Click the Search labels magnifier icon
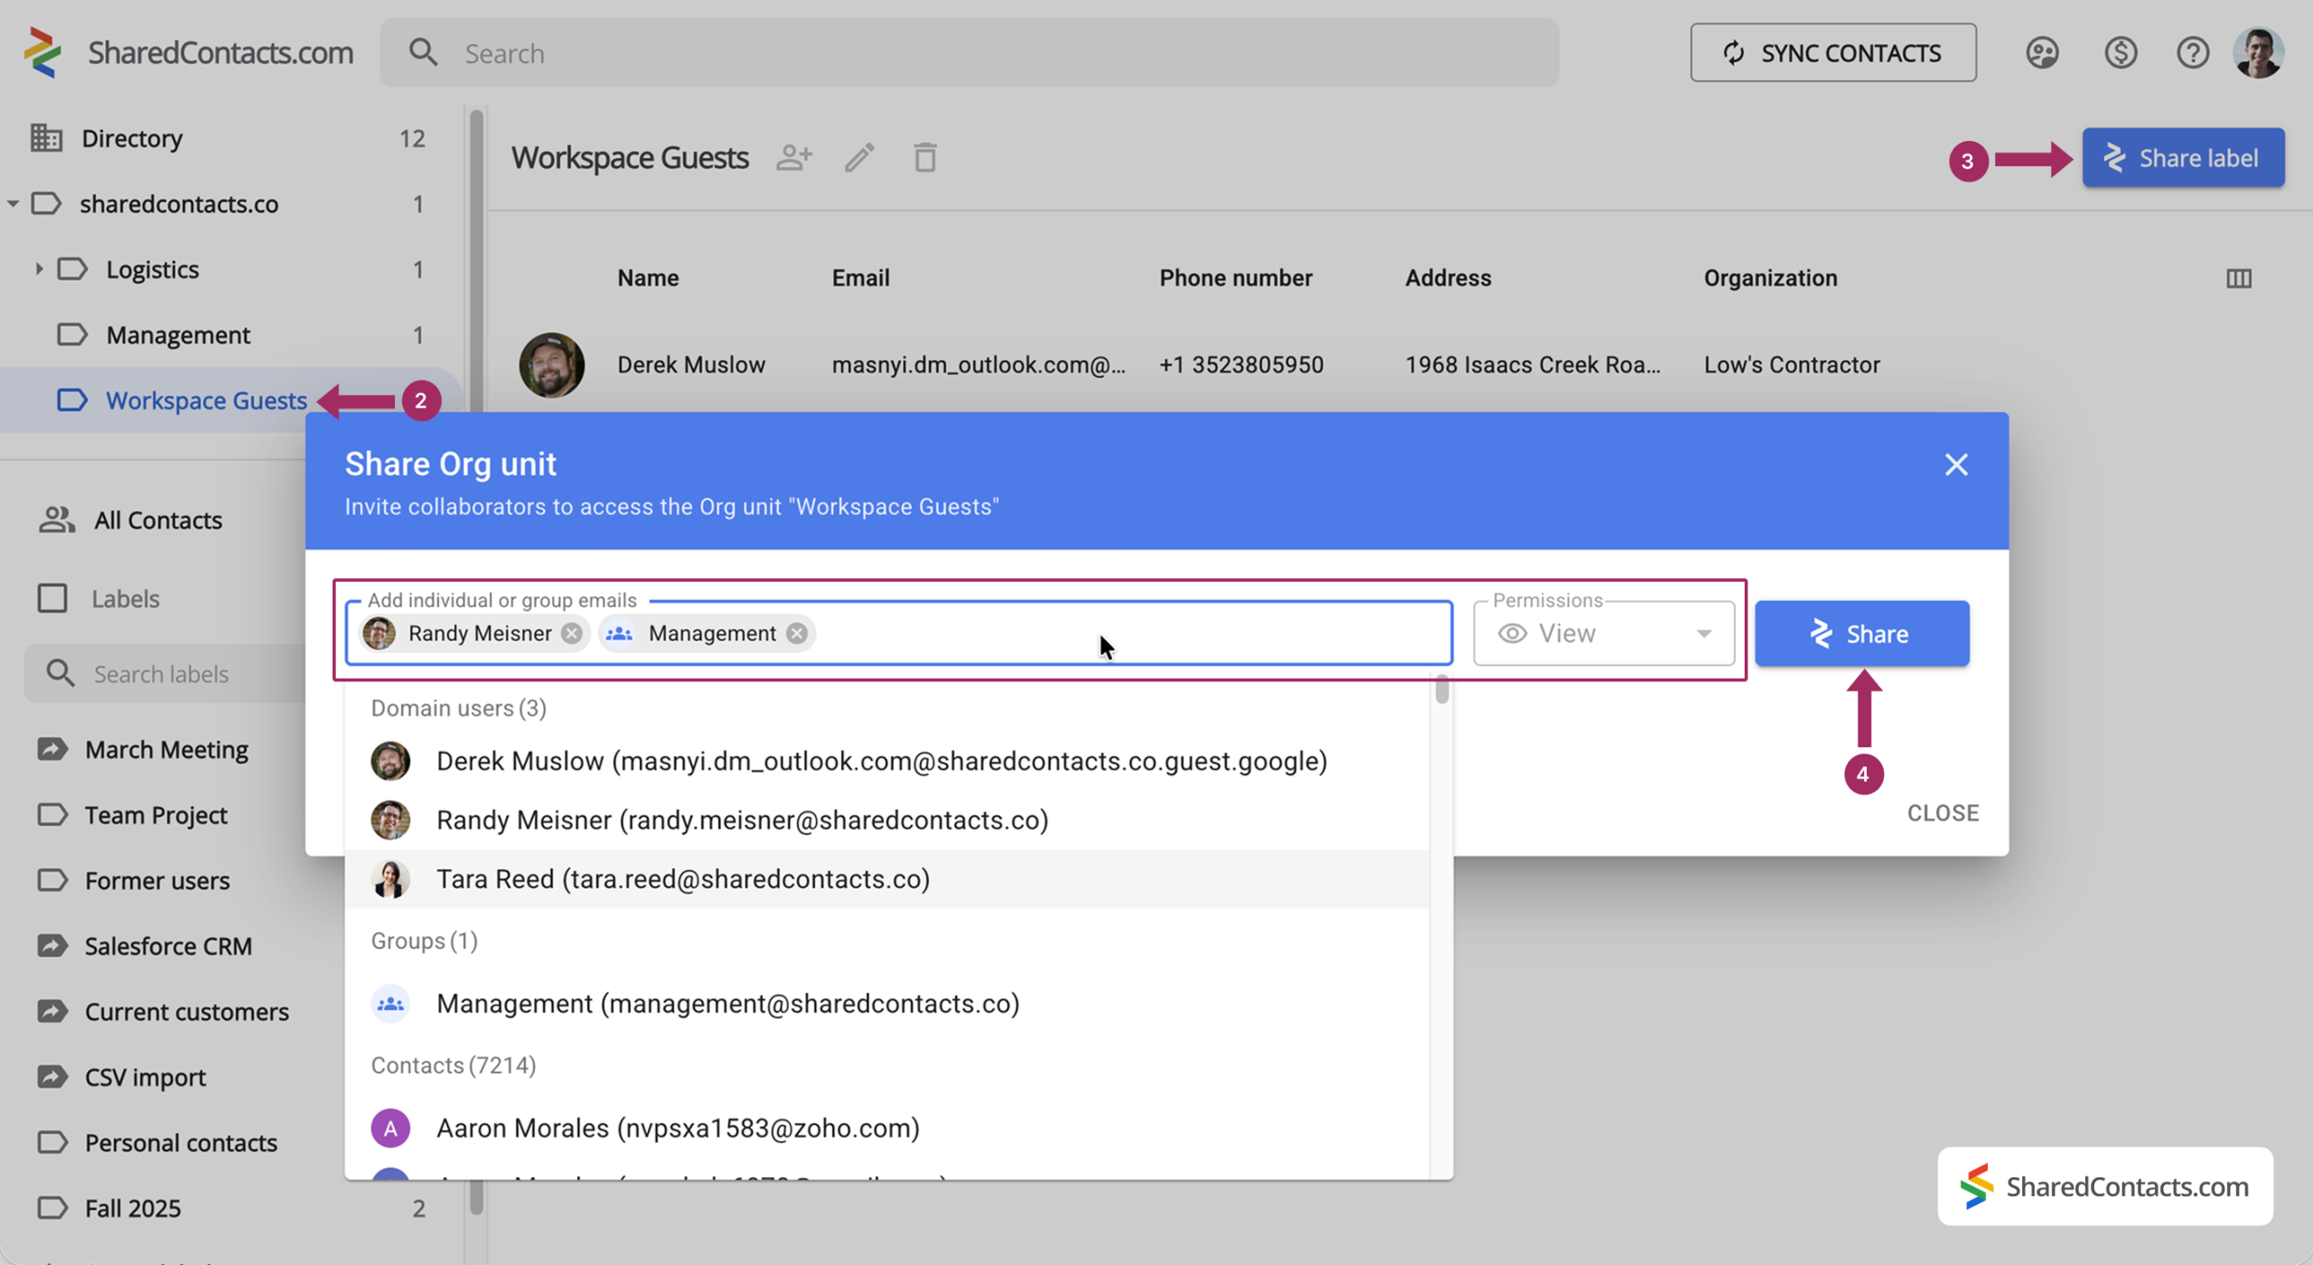This screenshot has height=1265, width=2313. click(61, 673)
